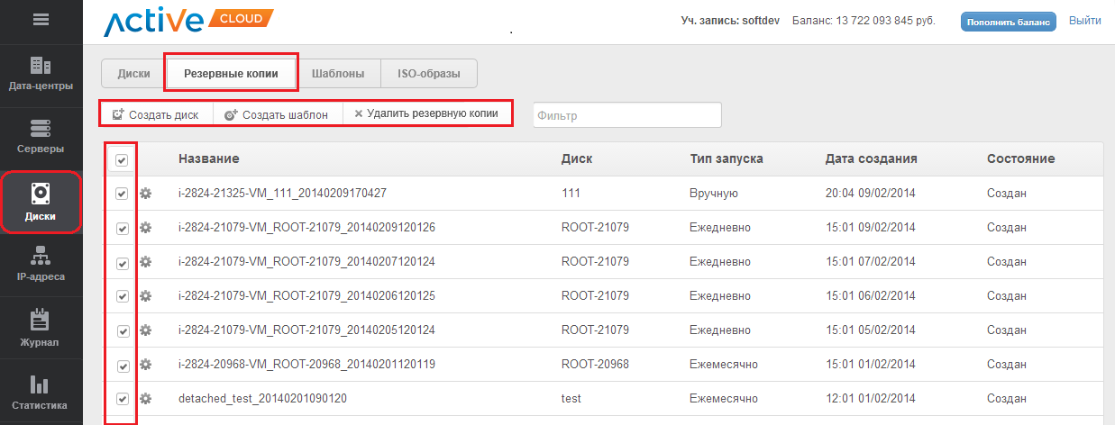Click the Выйти logout link
The image size is (1115, 425).
[1084, 21]
